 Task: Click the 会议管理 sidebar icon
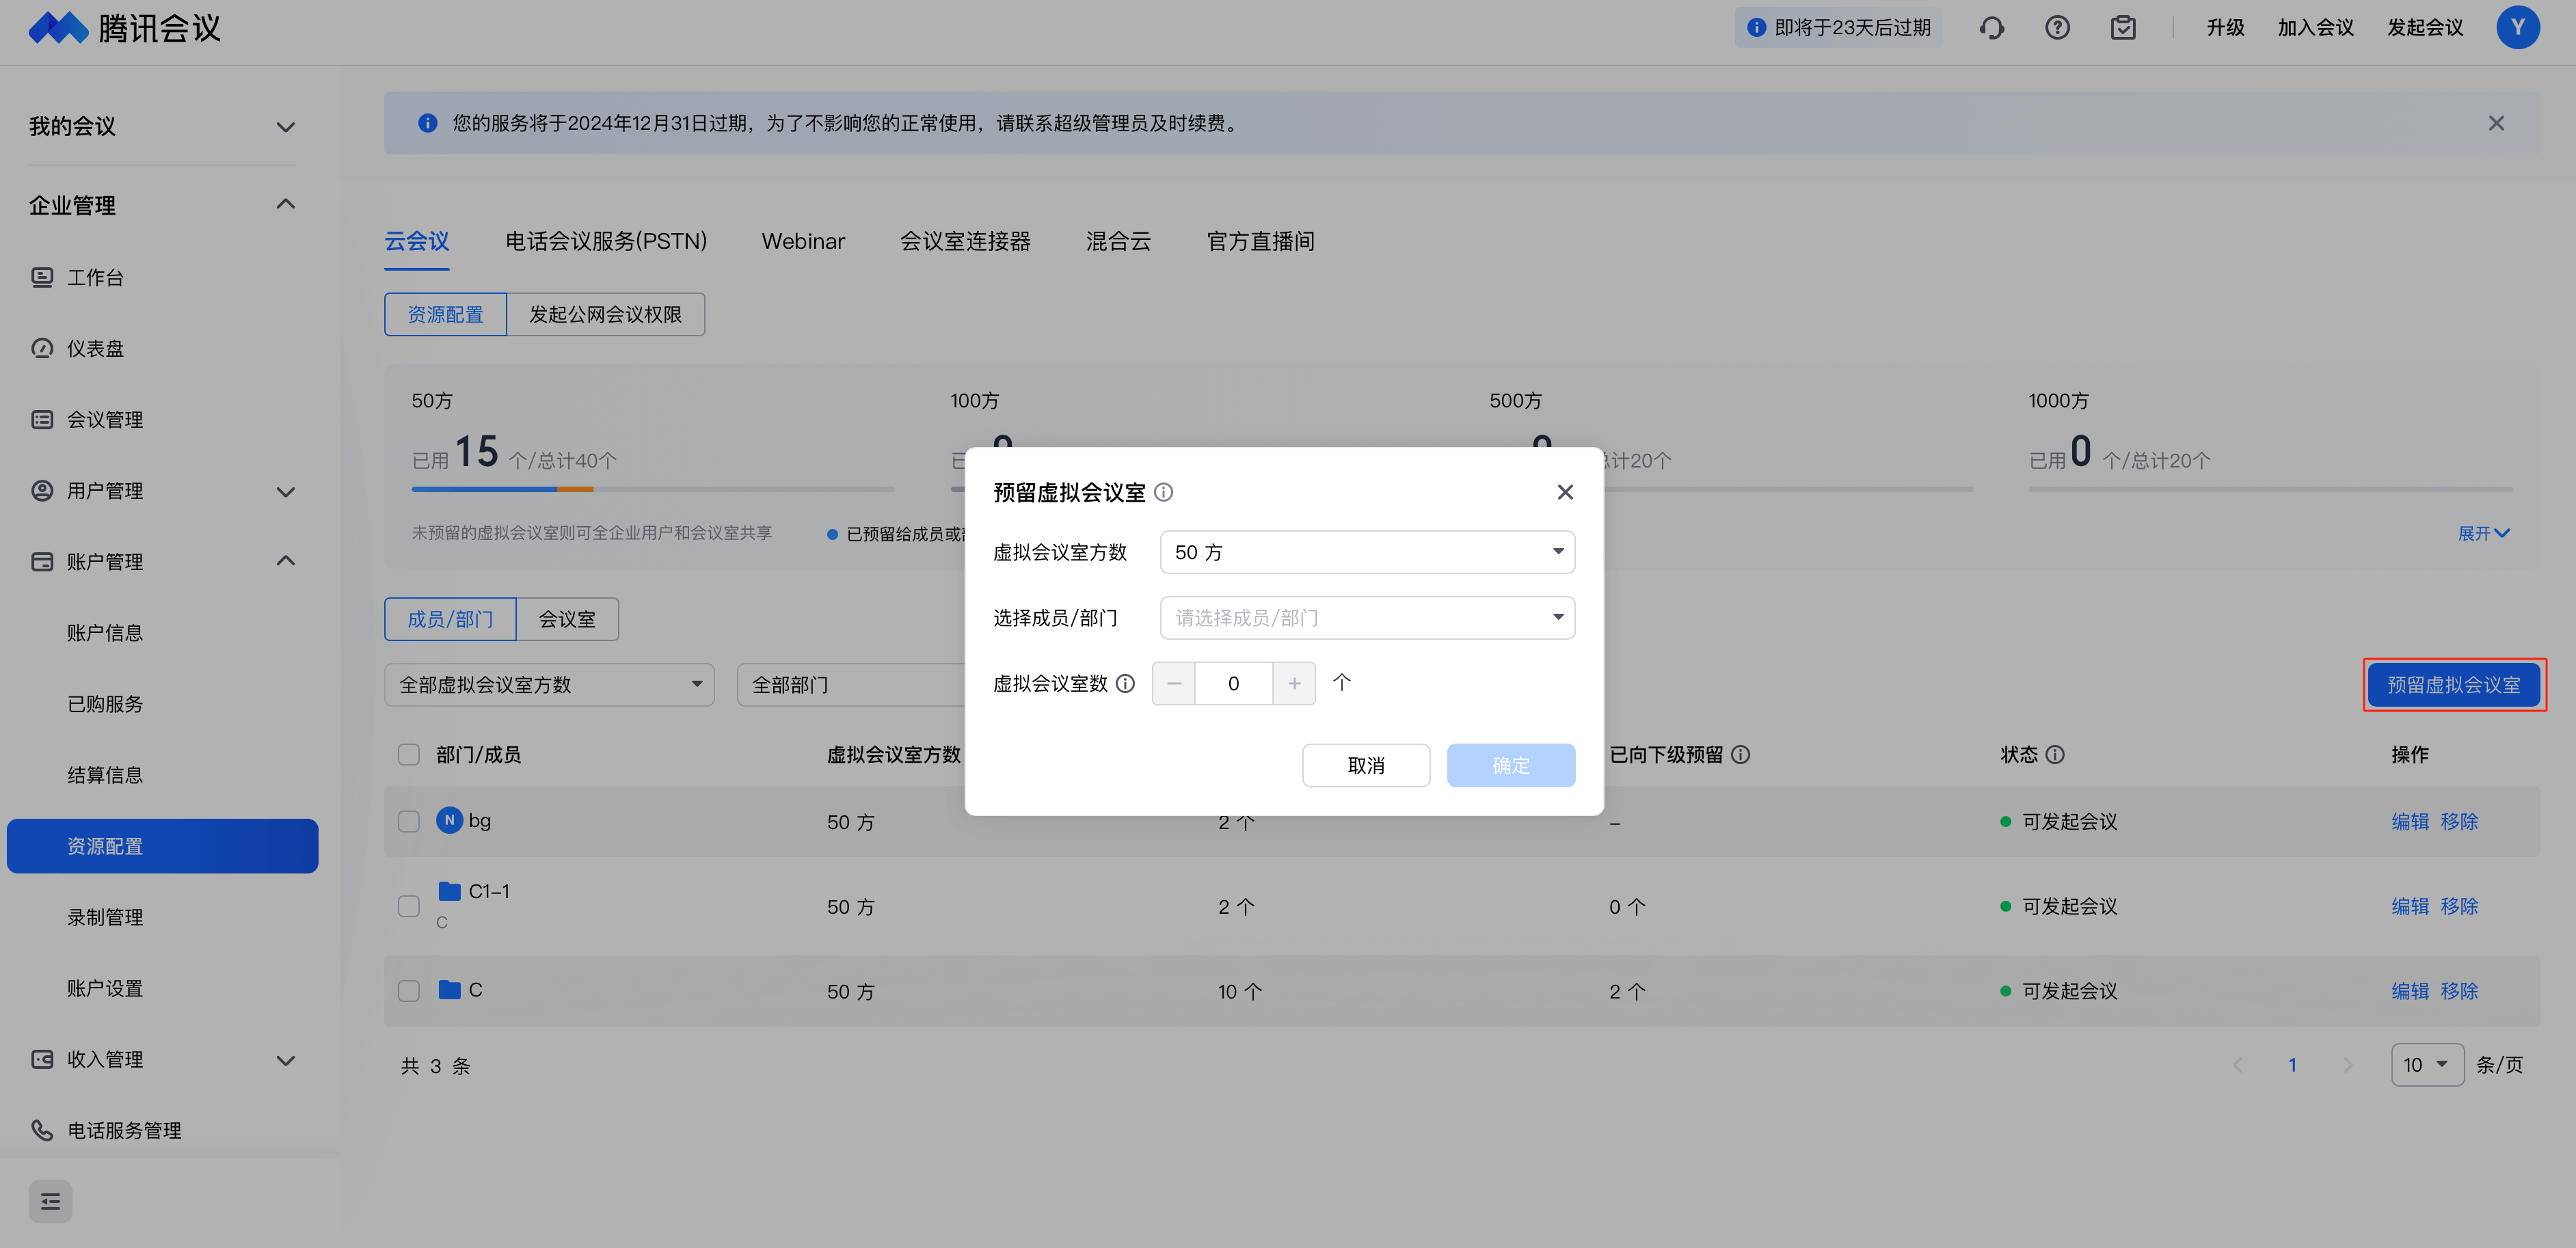(42, 419)
